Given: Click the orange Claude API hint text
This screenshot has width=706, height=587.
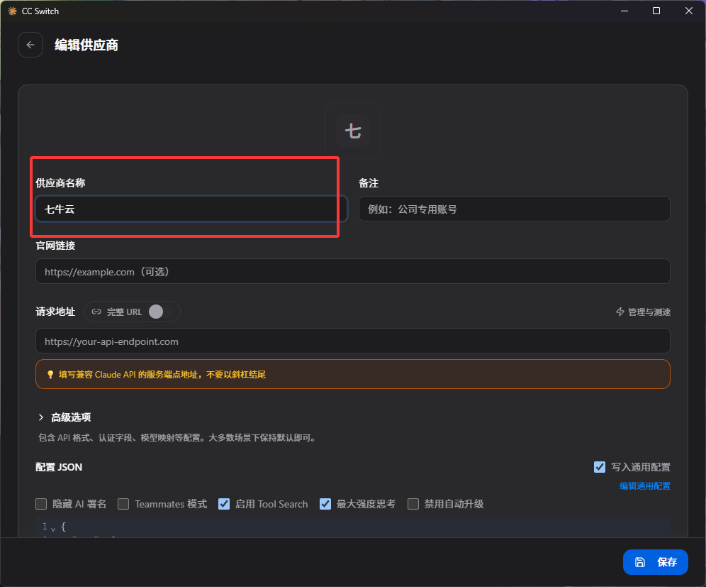Looking at the screenshot, I should tap(162, 374).
